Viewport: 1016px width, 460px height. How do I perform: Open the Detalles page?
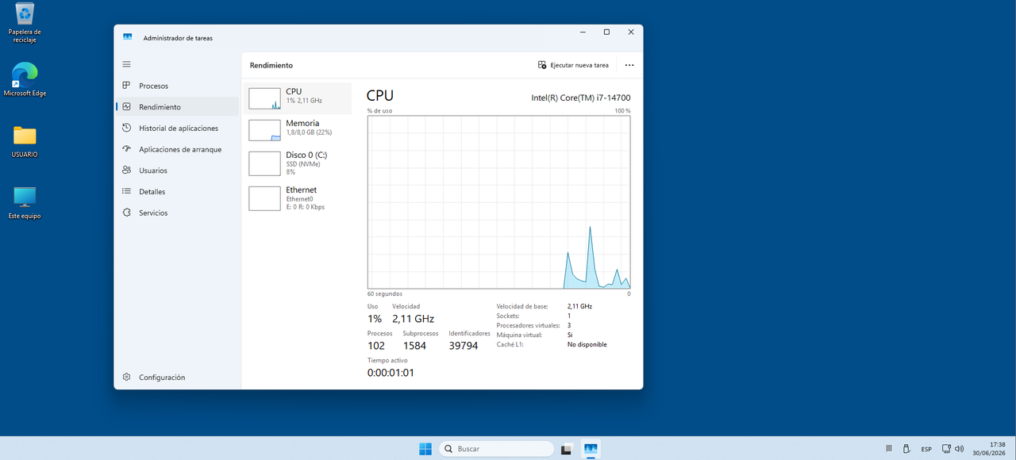(x=177, y=191)
